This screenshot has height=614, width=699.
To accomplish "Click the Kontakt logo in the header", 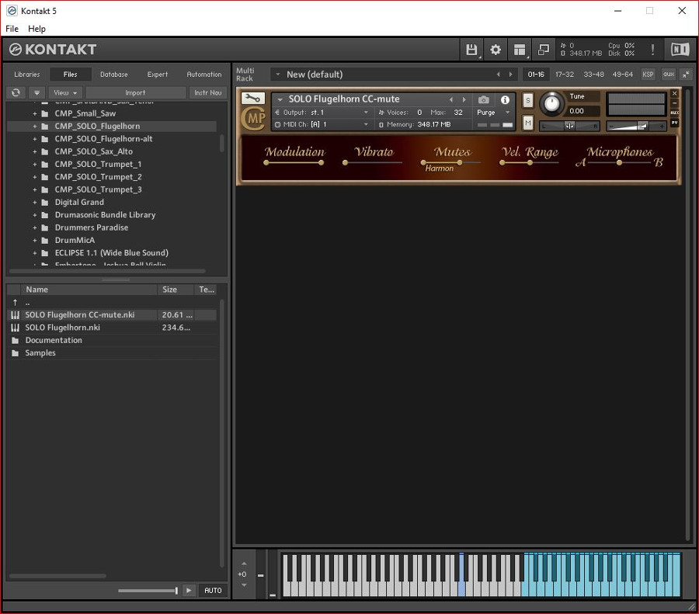I will tap(53, 50).
